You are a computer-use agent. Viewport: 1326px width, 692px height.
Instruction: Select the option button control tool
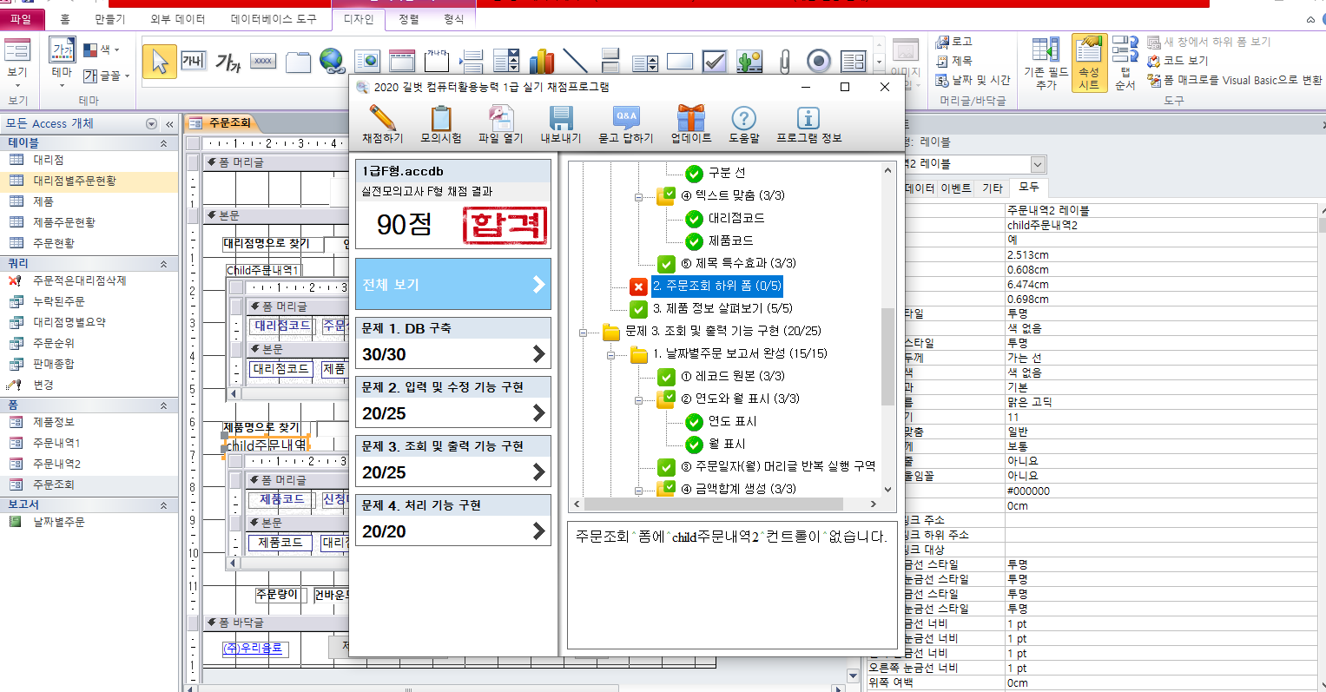[x=818, y=61]
